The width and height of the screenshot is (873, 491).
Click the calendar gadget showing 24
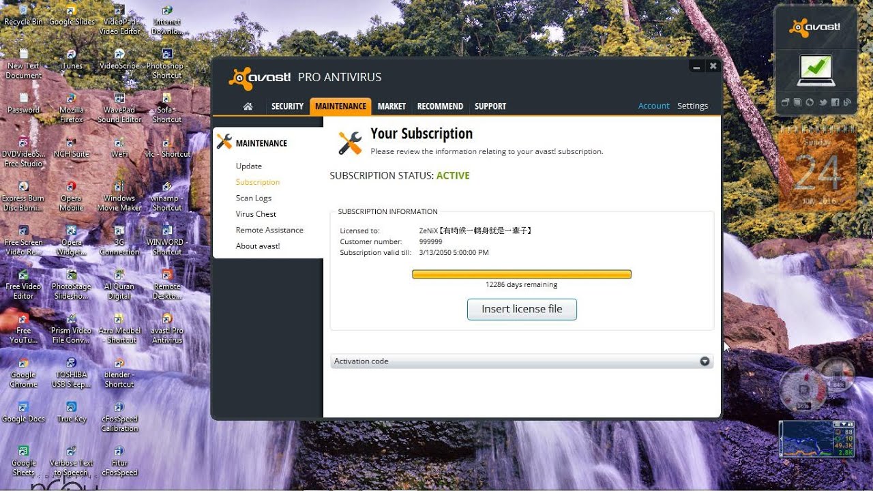(817, 169)
